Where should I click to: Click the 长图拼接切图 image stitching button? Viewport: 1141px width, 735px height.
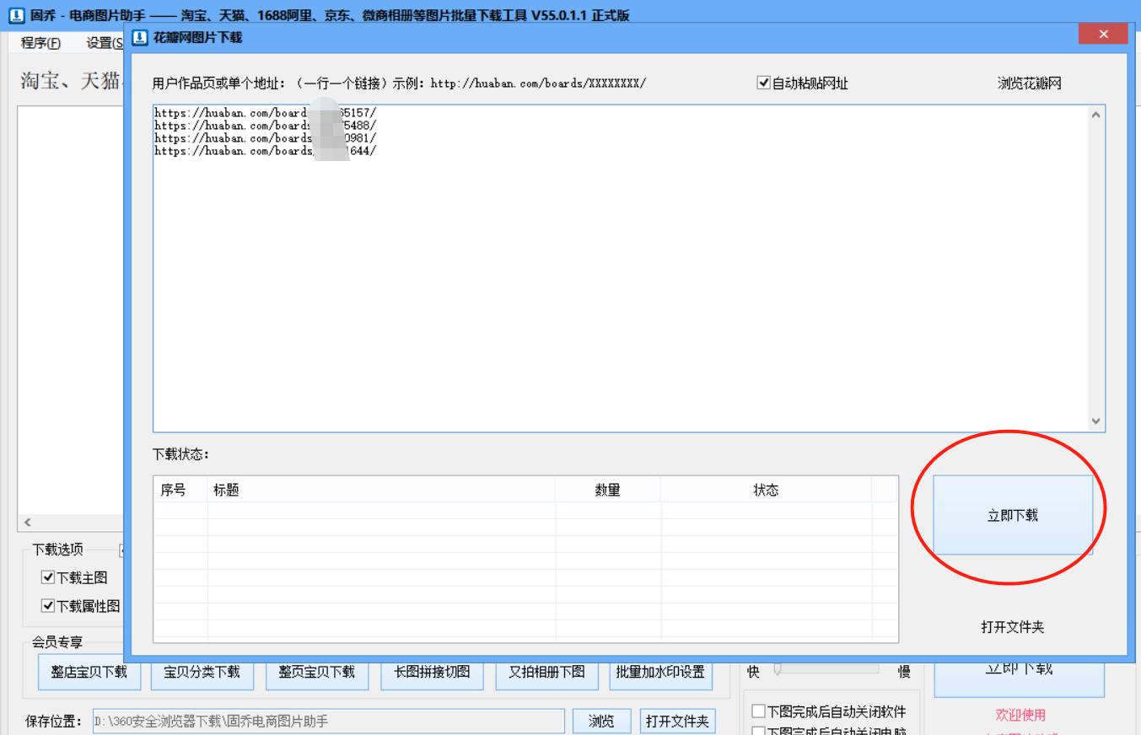pos(432,673)
